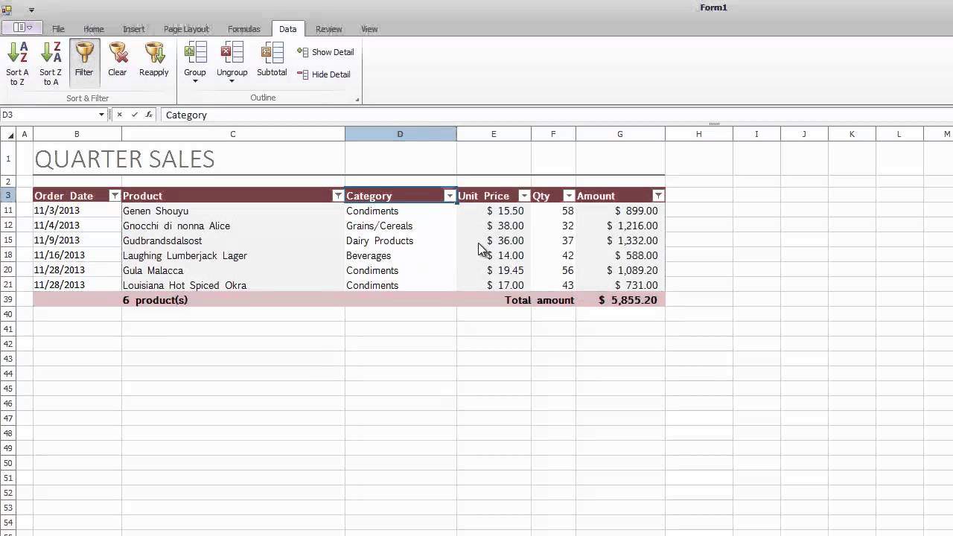Viewport: 953px width, 536px height.
Task: Sort data A to Z
Action: 17,64
